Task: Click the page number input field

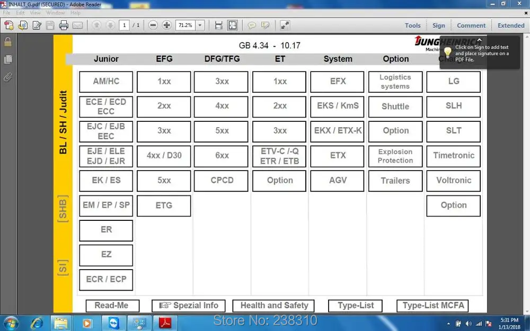Action: (124, 25)
